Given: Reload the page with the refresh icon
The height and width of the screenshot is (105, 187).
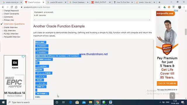Looking at the screenshot, I should pyautogui.click(x=12, y=7).
